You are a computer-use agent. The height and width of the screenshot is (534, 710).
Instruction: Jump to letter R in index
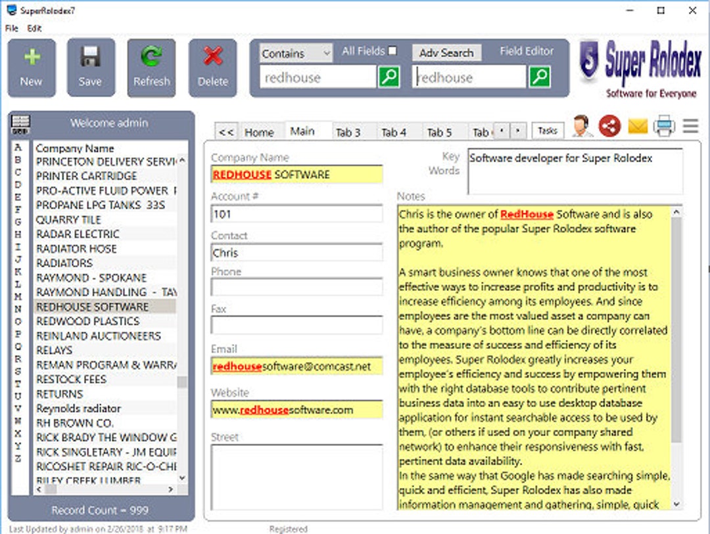point(18,359)
